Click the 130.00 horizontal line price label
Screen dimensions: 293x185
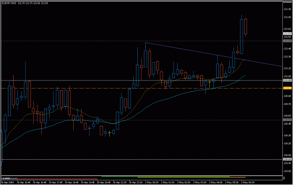coord(287,159)
